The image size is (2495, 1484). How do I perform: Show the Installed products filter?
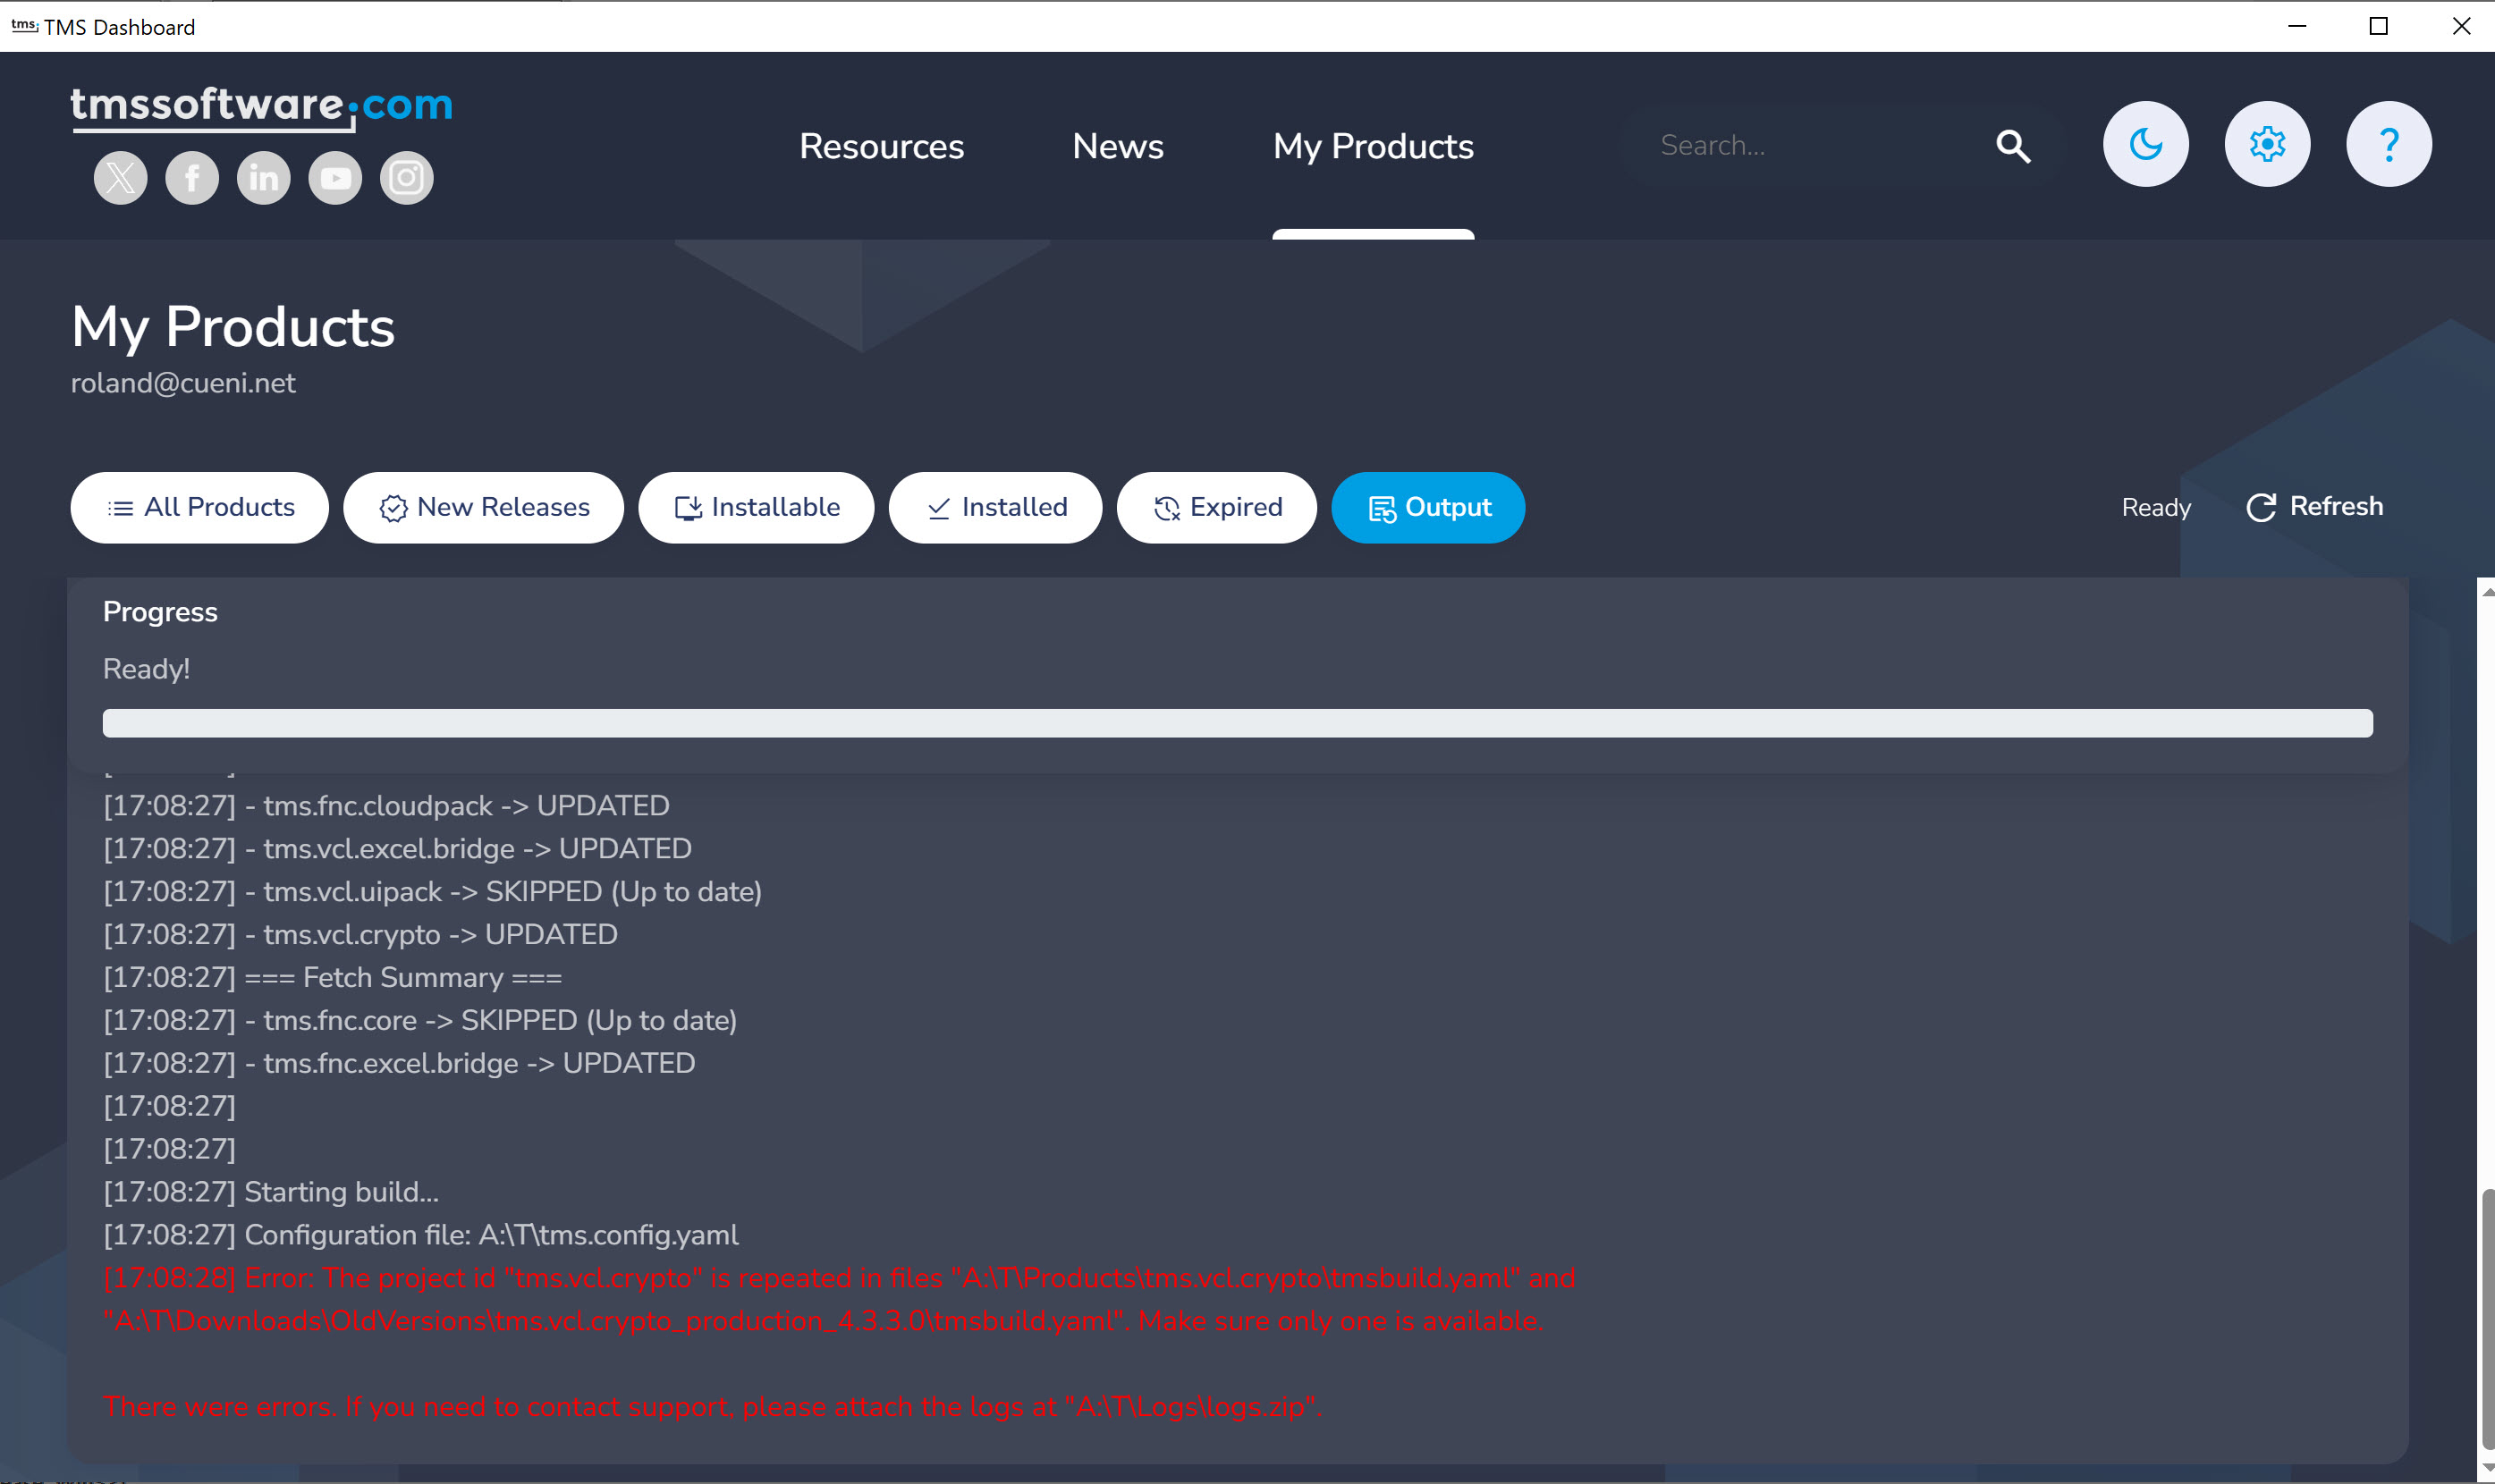point(995,508)
